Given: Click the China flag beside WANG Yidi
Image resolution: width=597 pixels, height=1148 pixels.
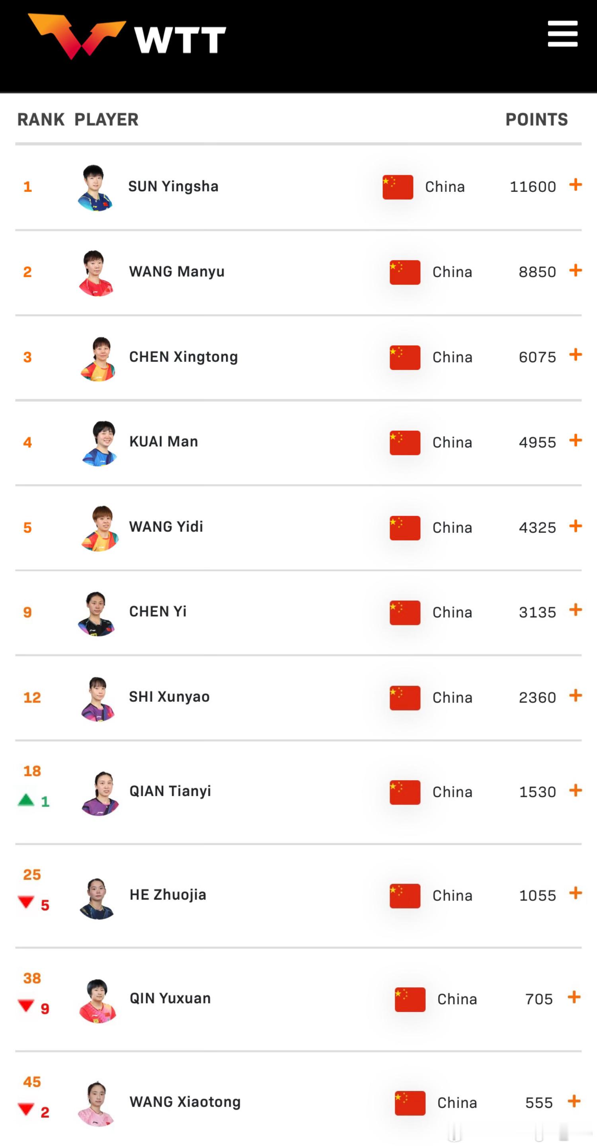Looking at the screenshot, I should click(x=404, y=528).
